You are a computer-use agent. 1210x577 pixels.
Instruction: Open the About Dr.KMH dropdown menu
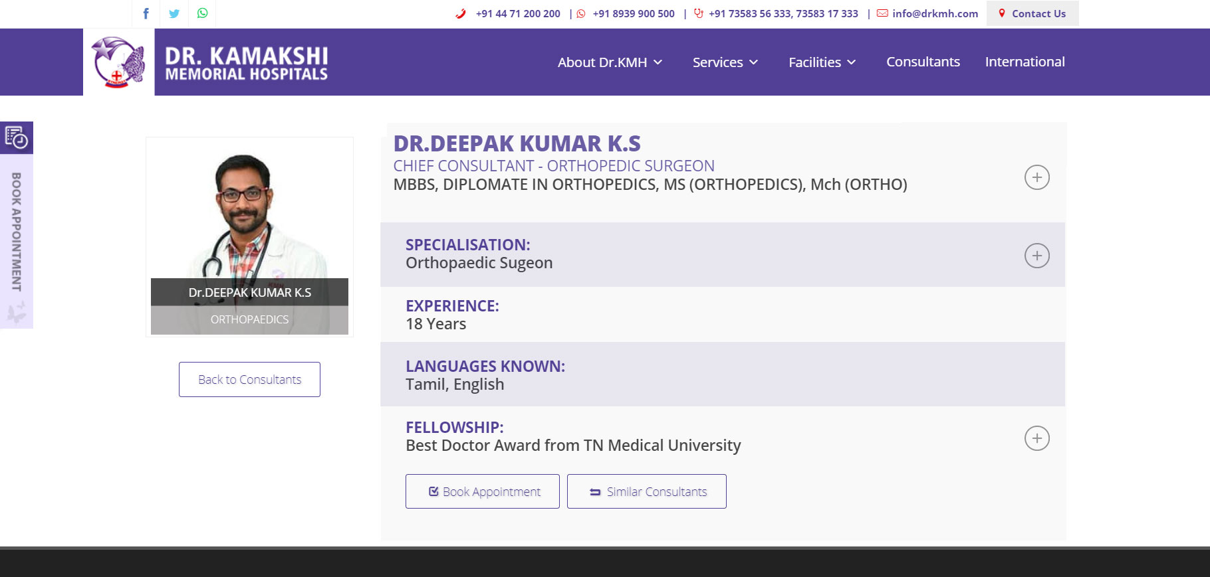(609, 62)
